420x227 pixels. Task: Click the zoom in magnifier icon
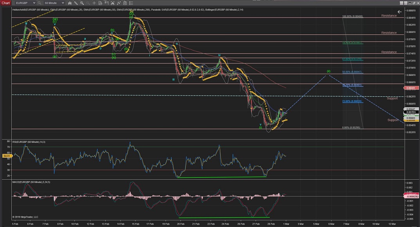[82, 3]
